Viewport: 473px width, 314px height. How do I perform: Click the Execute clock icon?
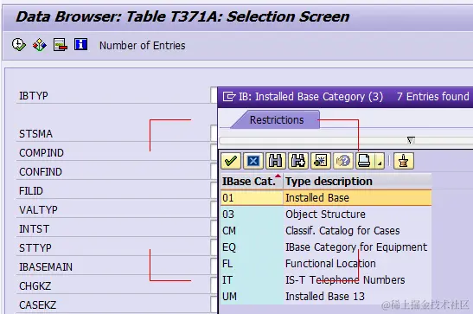pyautogui.click(x=19, y=45)
